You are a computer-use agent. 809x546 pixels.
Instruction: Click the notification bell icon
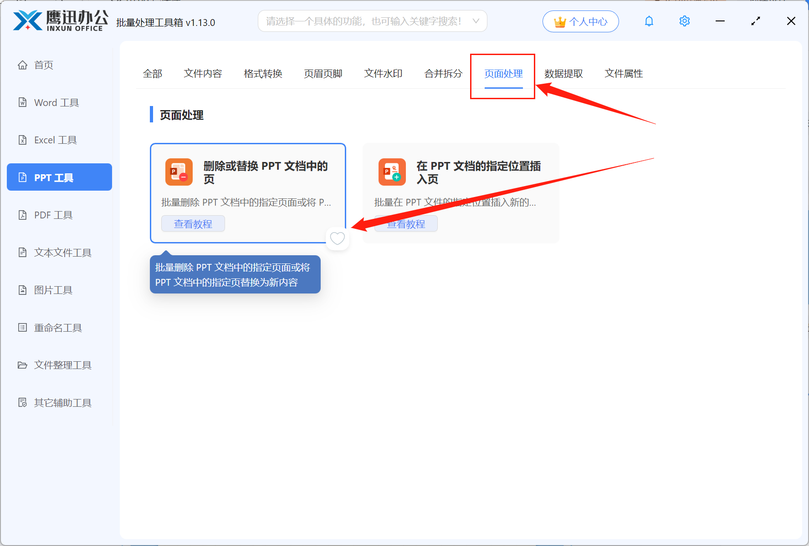649,21
